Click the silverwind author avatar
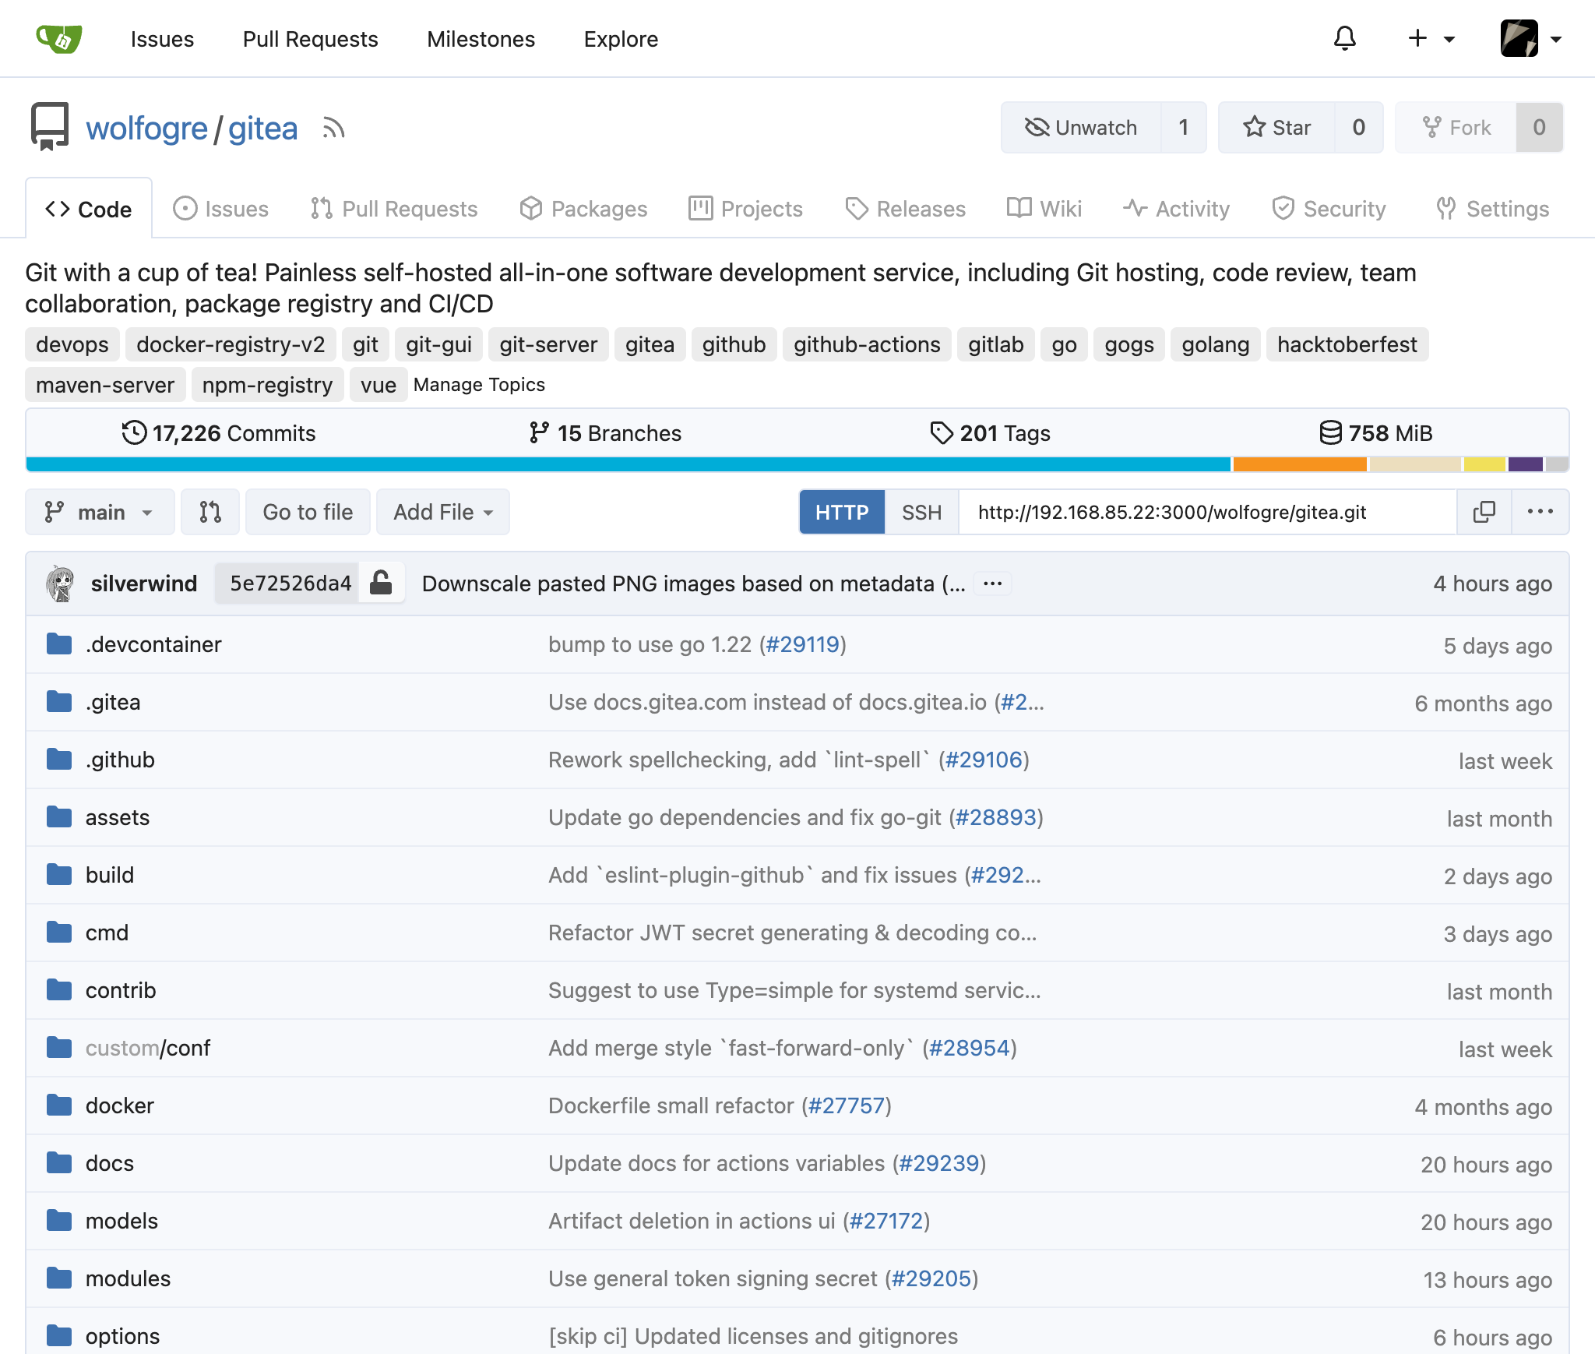The height and width of the screenshot is (1354, 1595). (x=60, y=584)
